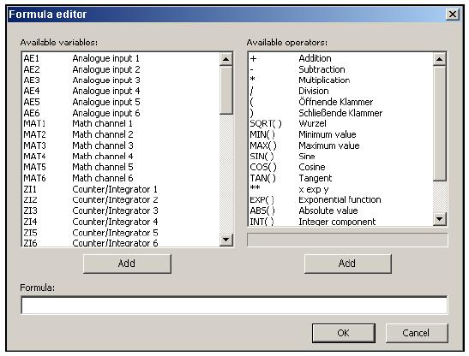
Task: Select the SQRT( ) Wurzel operator
Action: [340, 123]
